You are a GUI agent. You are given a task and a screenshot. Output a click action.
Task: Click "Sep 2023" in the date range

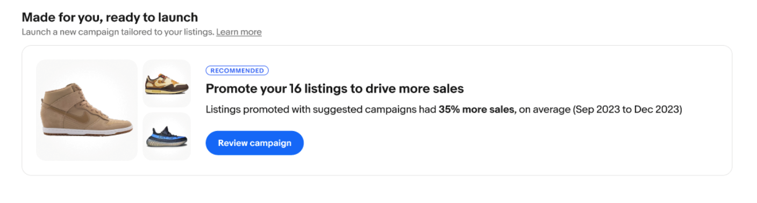click(x=596, y=110)
